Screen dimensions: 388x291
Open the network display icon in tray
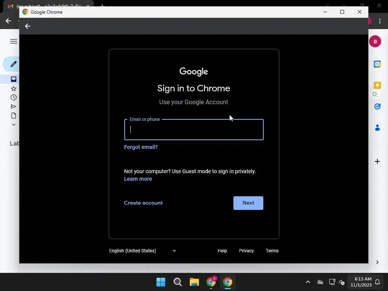pos(332,282)
